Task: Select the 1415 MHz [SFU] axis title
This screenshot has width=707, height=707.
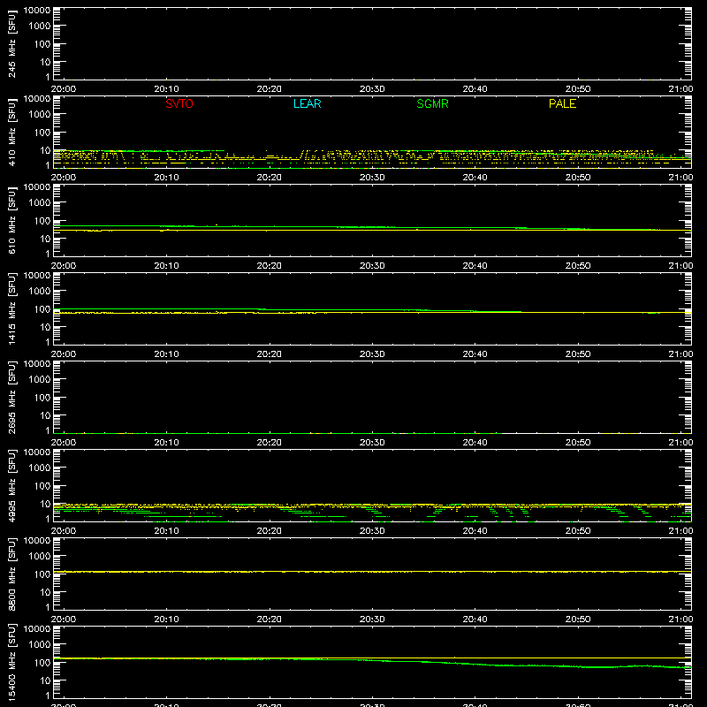Action: tap(11, 309)
